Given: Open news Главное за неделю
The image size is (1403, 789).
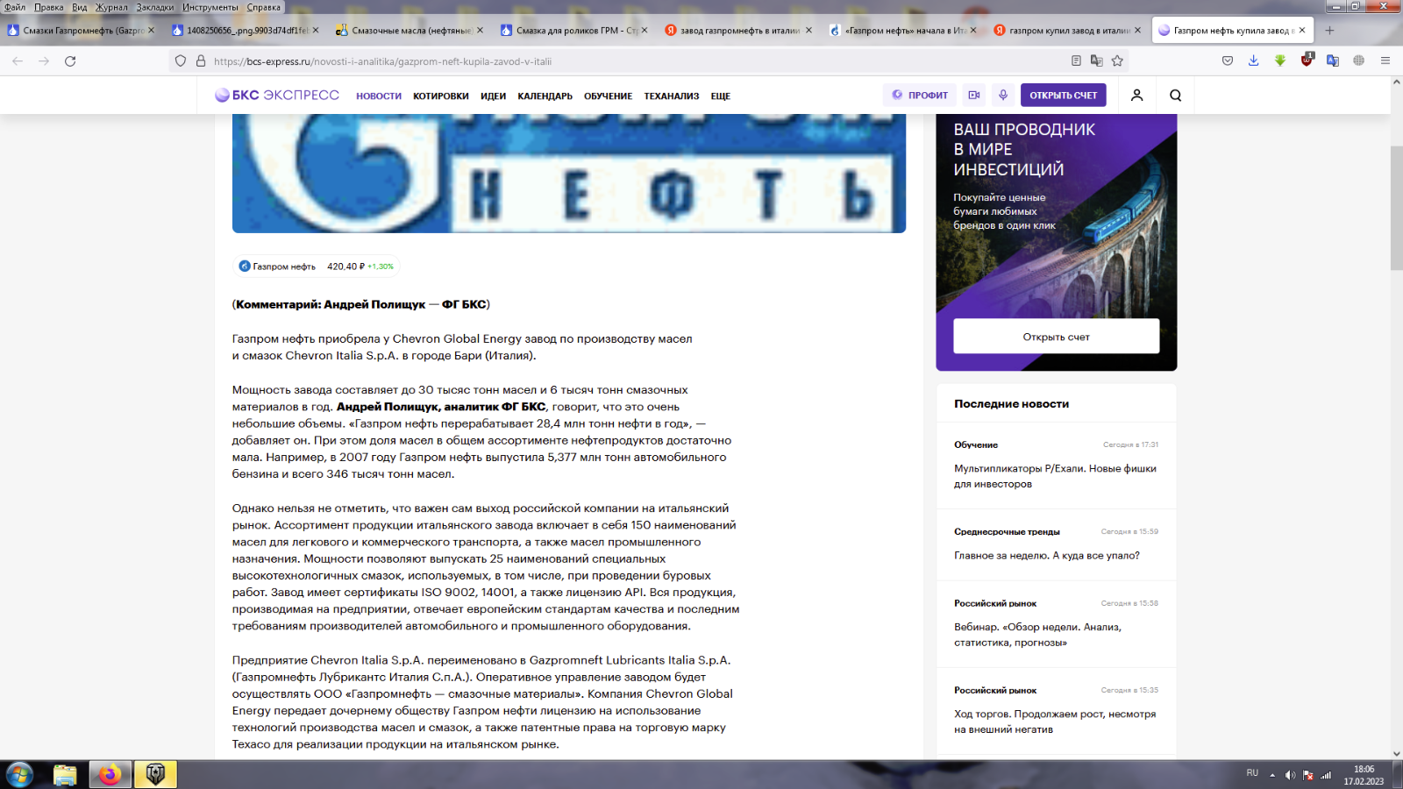Looking at the screenshot, I should point(1047,556).
